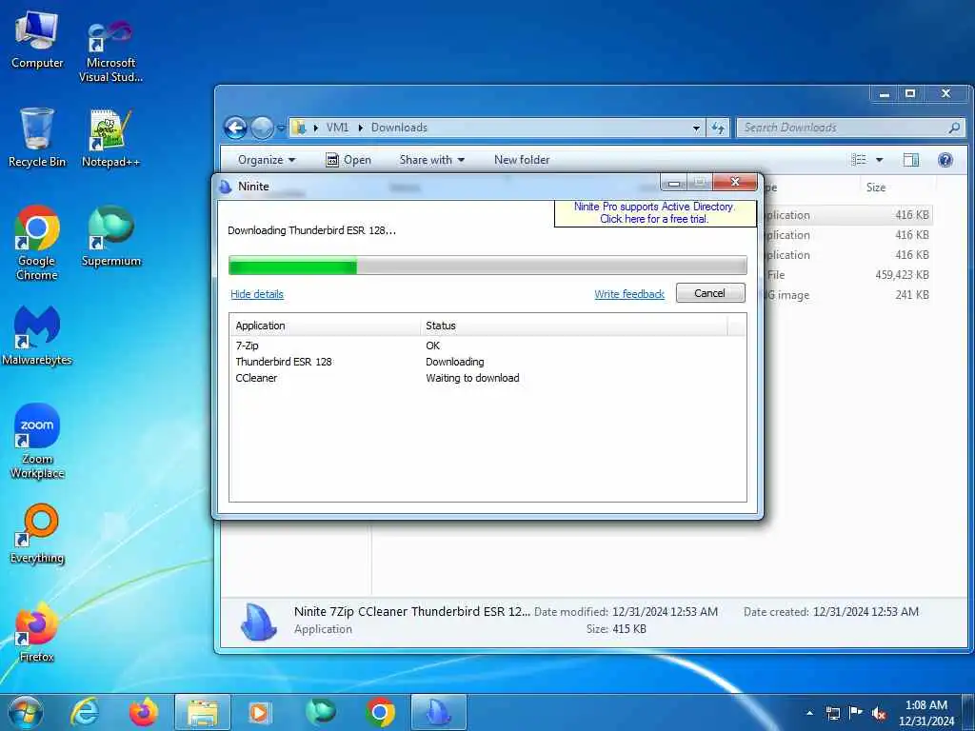Click Open in the Explorer toolbar
The height and width of the screenshot is (731, 975).
pos(348,160)
